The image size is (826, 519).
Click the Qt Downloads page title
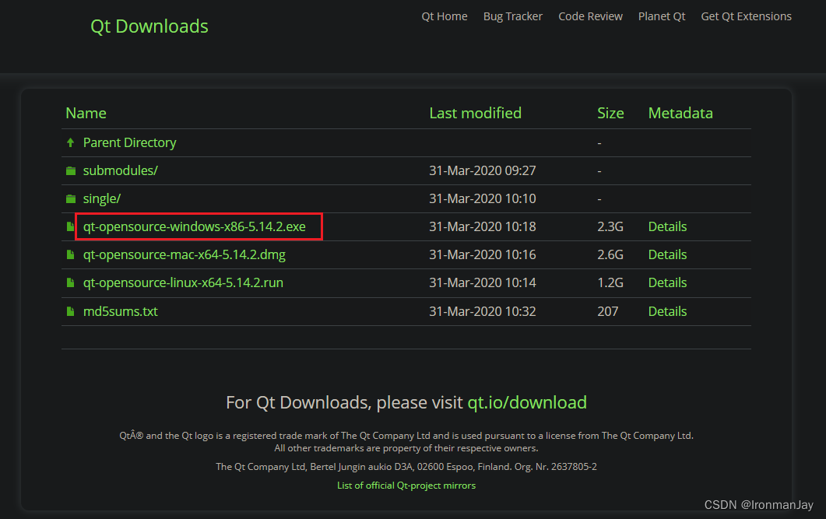point(149,26)
